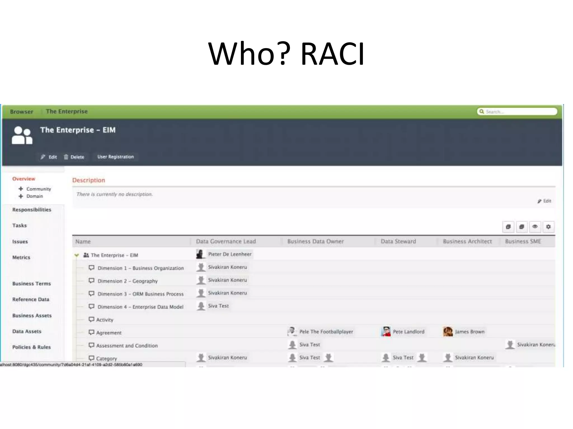Open the Category domain row
This screenshot has width=573, height=429.
pos(107,358)
